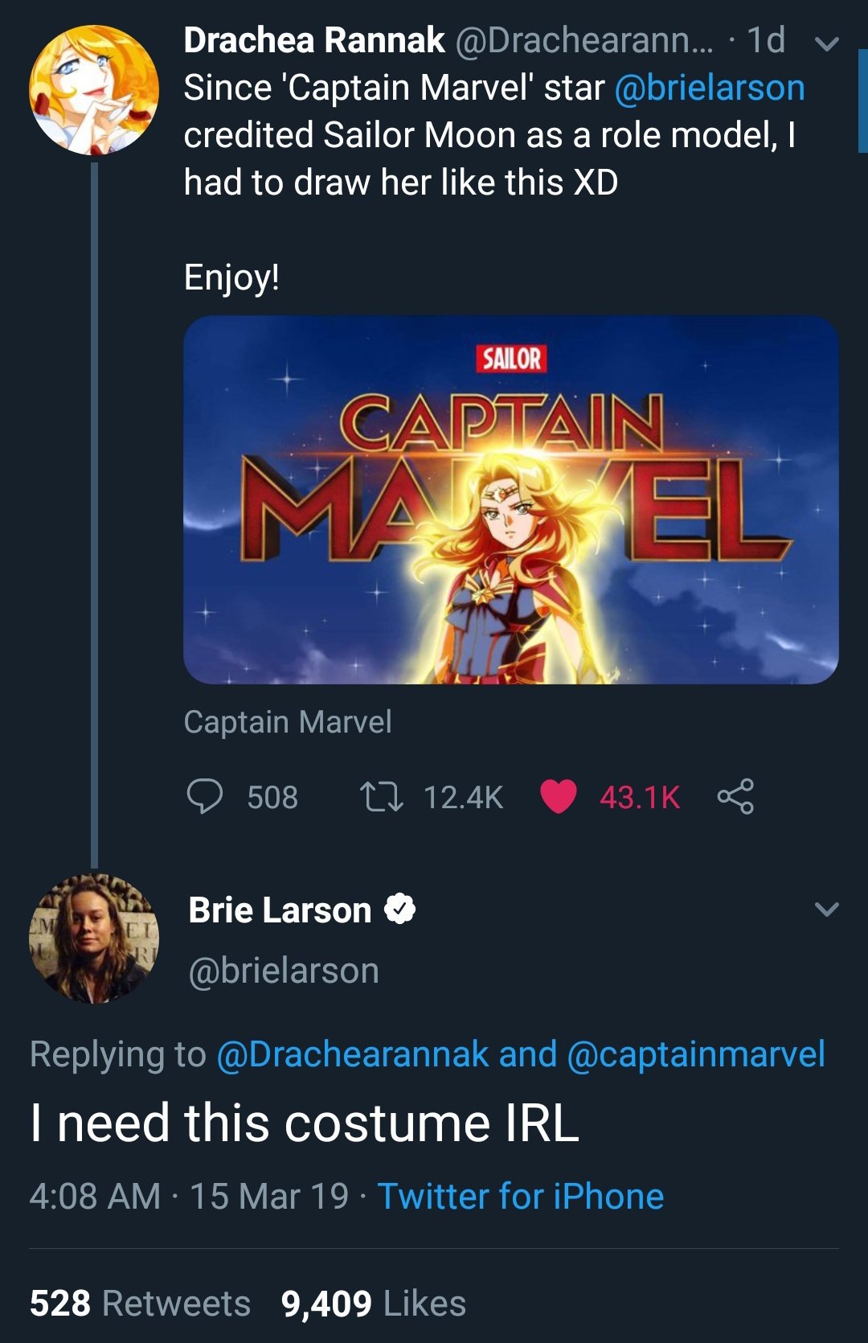Click the @brielarson mention in the tweet
This screenshot has height=1343, width=868.
point(710,88)
